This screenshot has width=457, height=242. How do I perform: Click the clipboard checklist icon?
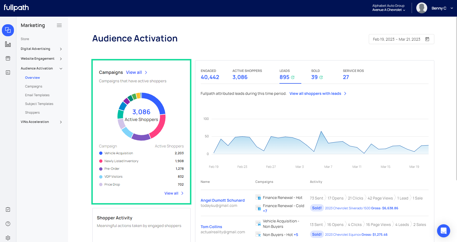coord(8,209)
